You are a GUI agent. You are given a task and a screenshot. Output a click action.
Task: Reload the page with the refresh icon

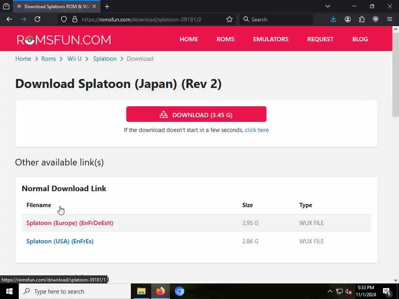point(37,19)
